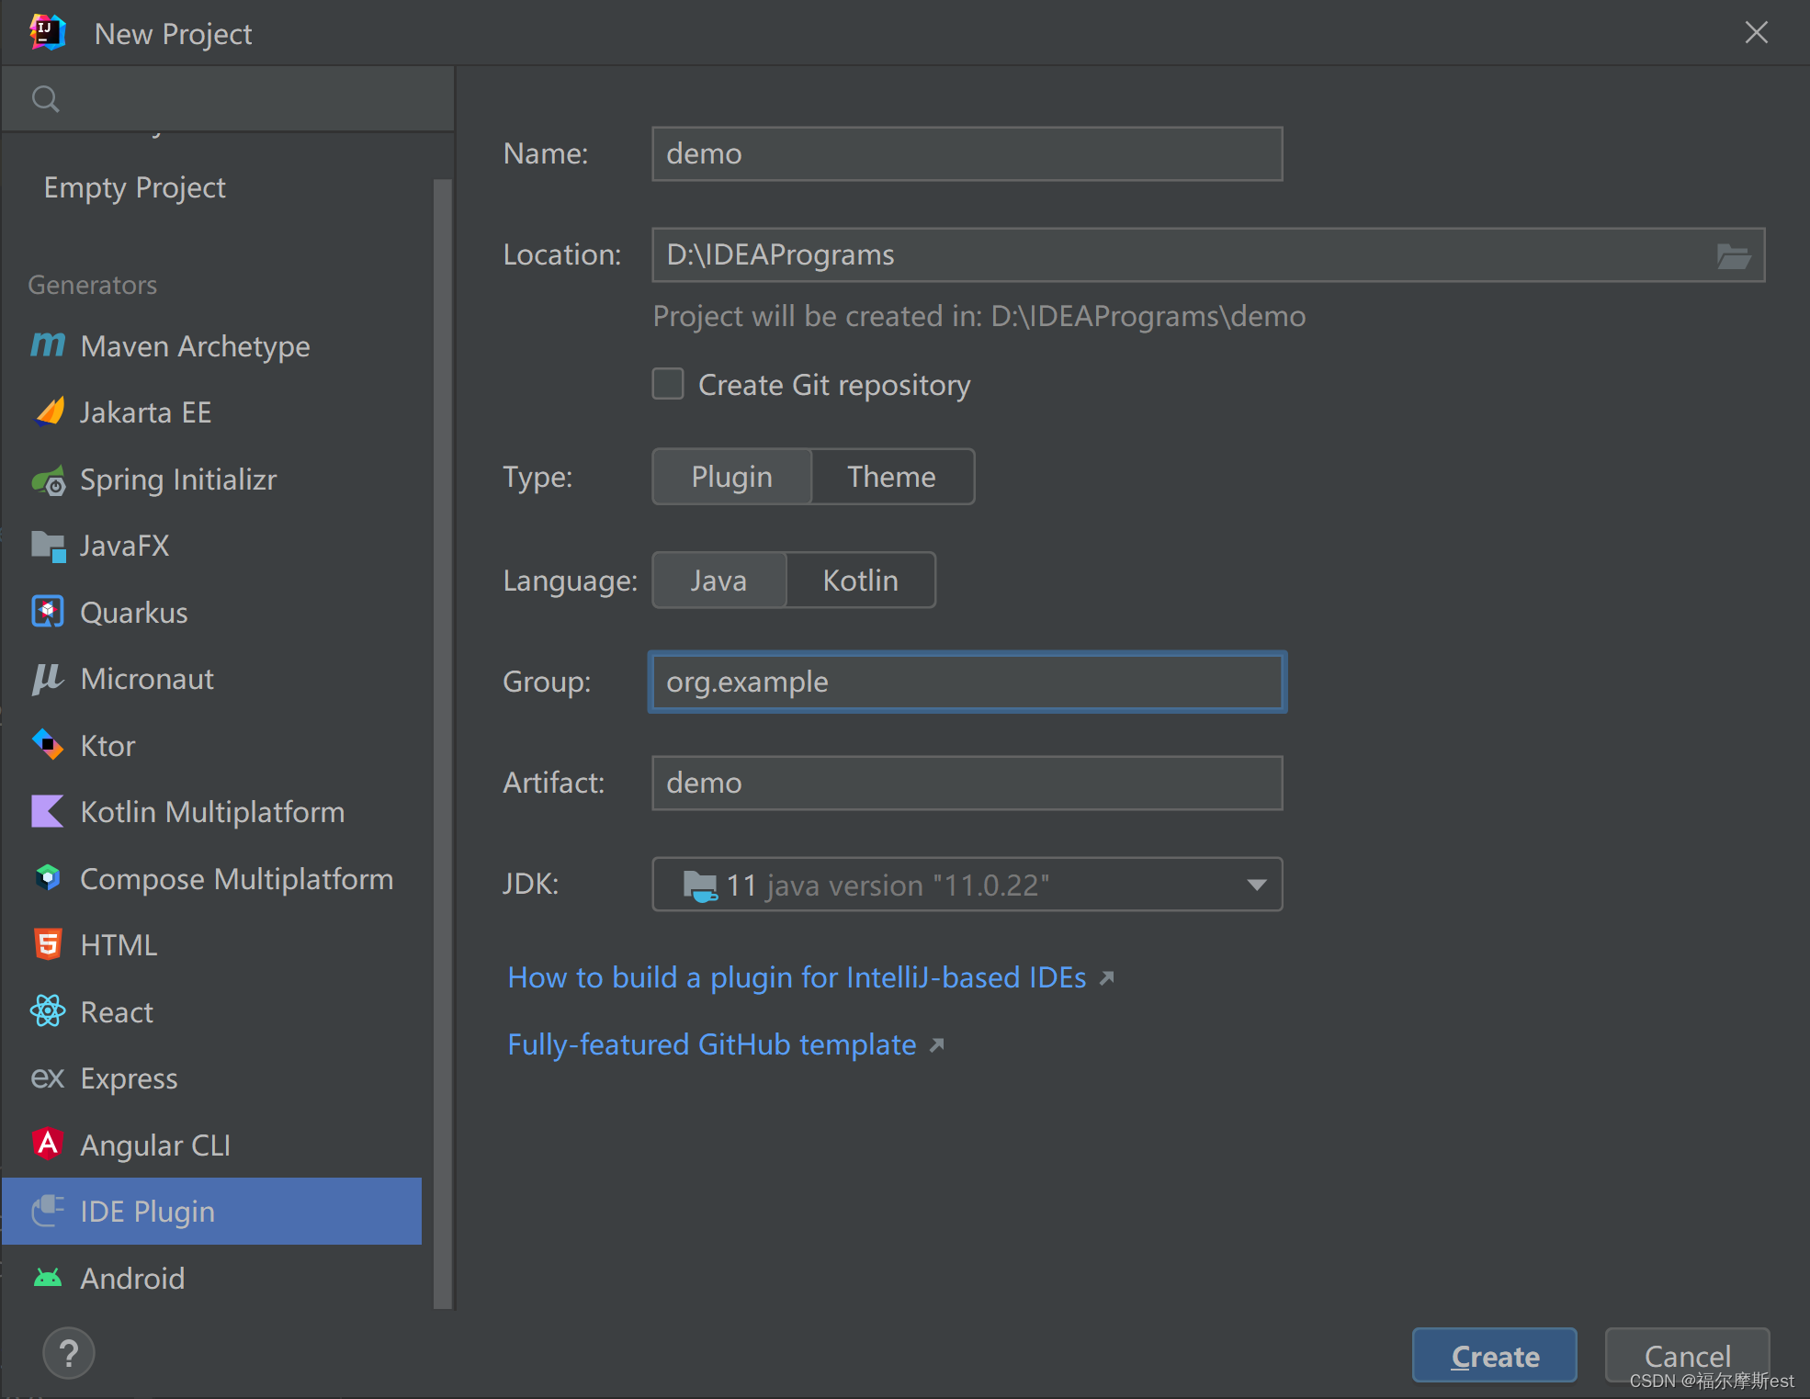
Task: Click the Maven Archetype generator icon
Action: click(x=48, y=346)
